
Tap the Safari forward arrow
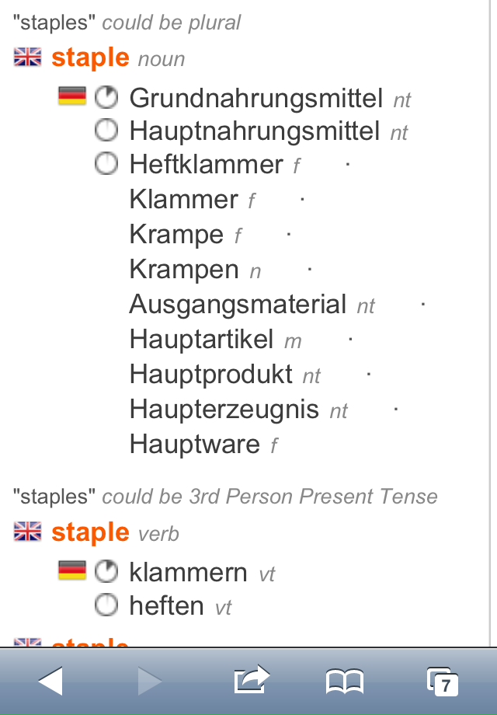coord(149,682)
